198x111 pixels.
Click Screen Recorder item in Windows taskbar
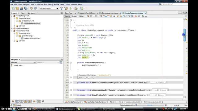(109, 109)
